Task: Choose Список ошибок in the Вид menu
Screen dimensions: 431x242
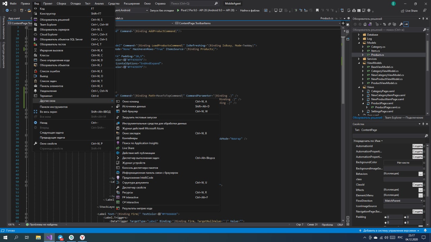Action: point(73,71)
